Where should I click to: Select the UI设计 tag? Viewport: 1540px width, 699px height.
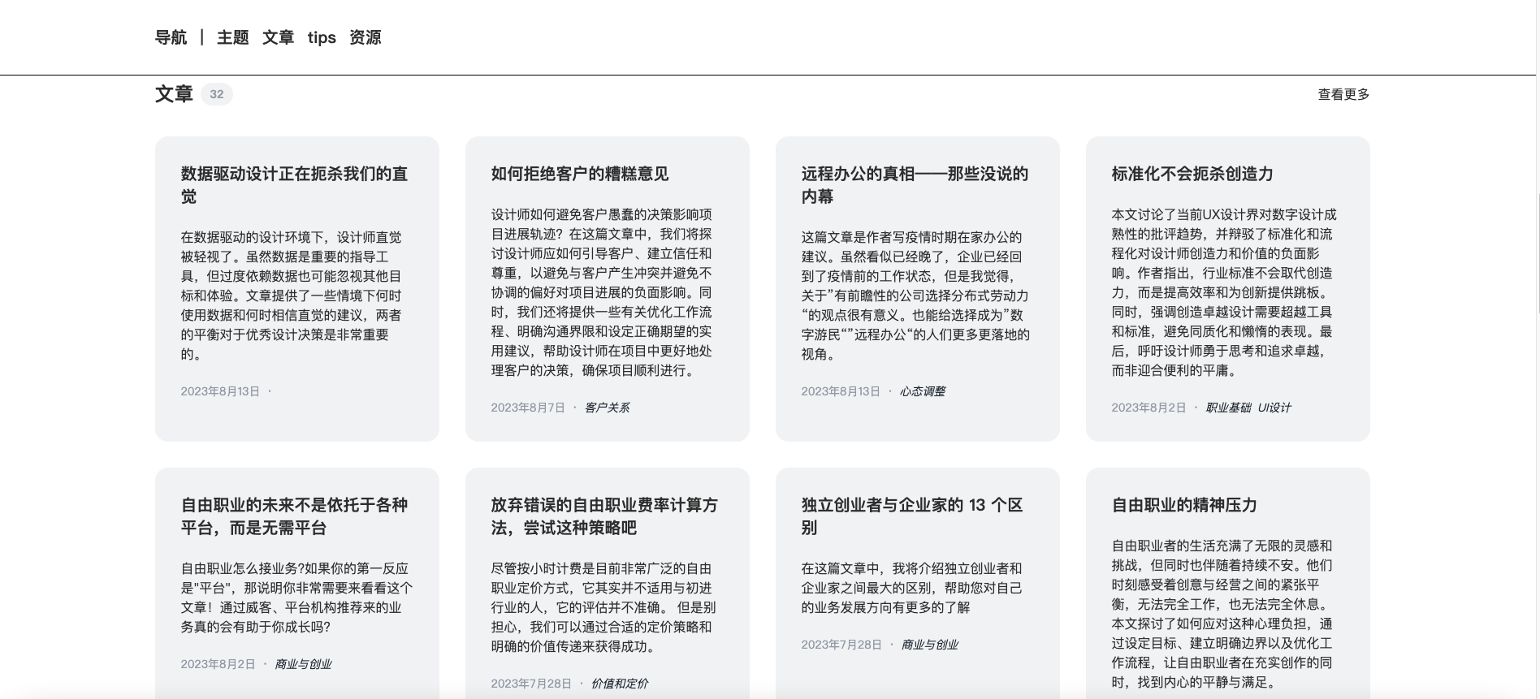tap(1274, 408)
